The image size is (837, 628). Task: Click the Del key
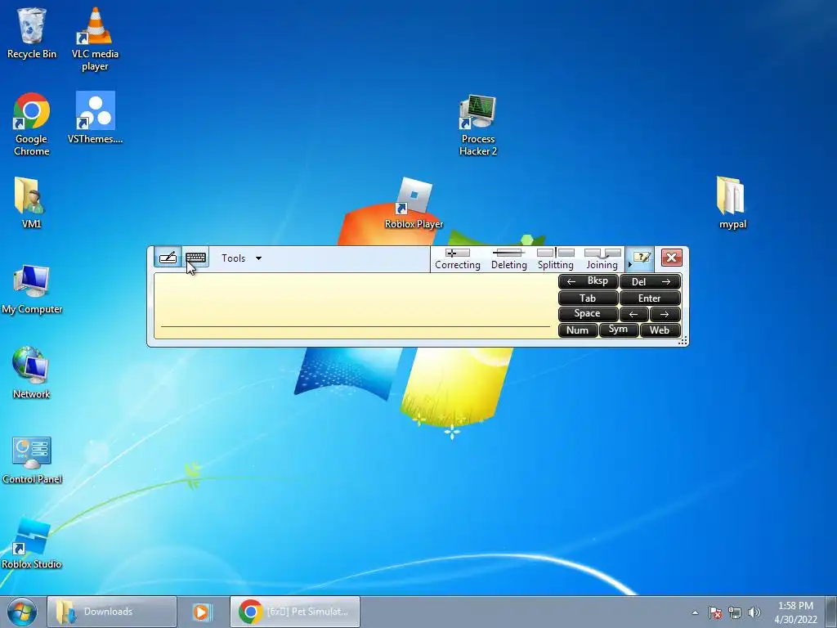[650, 281]
